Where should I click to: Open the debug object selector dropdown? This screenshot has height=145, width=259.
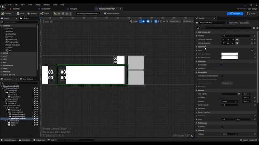[x=88, y=14]
